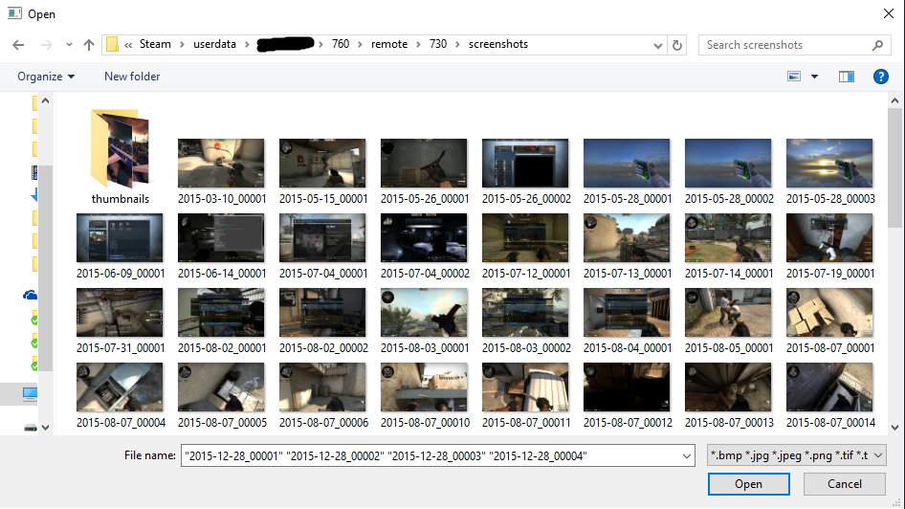905x509 pixels.
Task: Toggle the preview pane icon
Action: 846,77
